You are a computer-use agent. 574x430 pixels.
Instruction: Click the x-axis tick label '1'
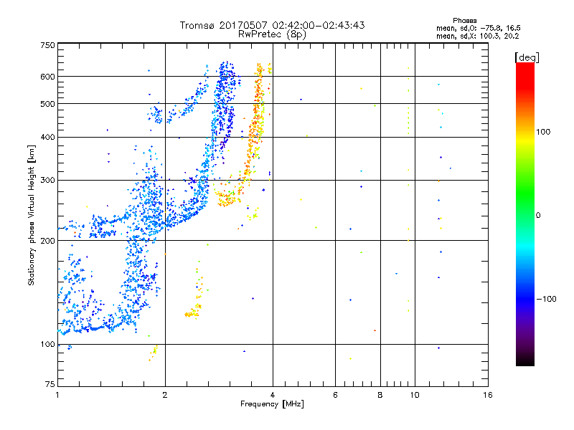point(57,395)
